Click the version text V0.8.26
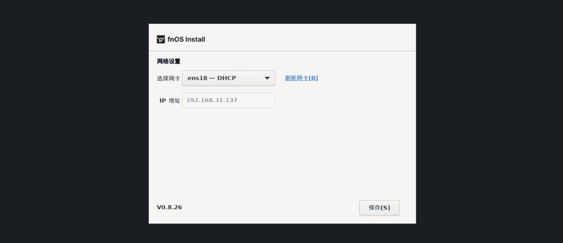This screenshot has height=243, width=563. pyautogui.click(x=169, y=207)
